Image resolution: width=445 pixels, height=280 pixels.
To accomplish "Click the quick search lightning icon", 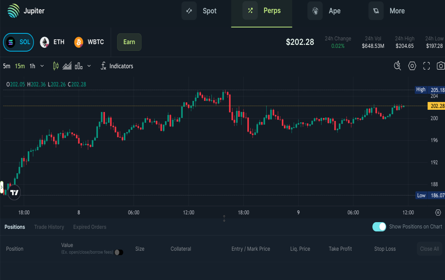I will click(398, 66).
